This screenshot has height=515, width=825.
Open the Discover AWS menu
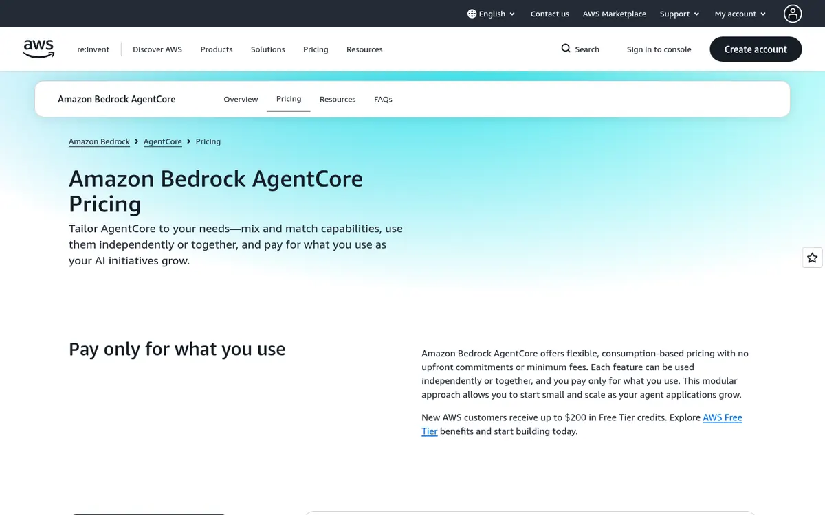157,49
